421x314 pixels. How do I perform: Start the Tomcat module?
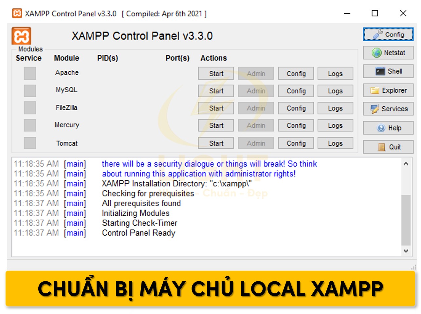click(x=216, y=143)
